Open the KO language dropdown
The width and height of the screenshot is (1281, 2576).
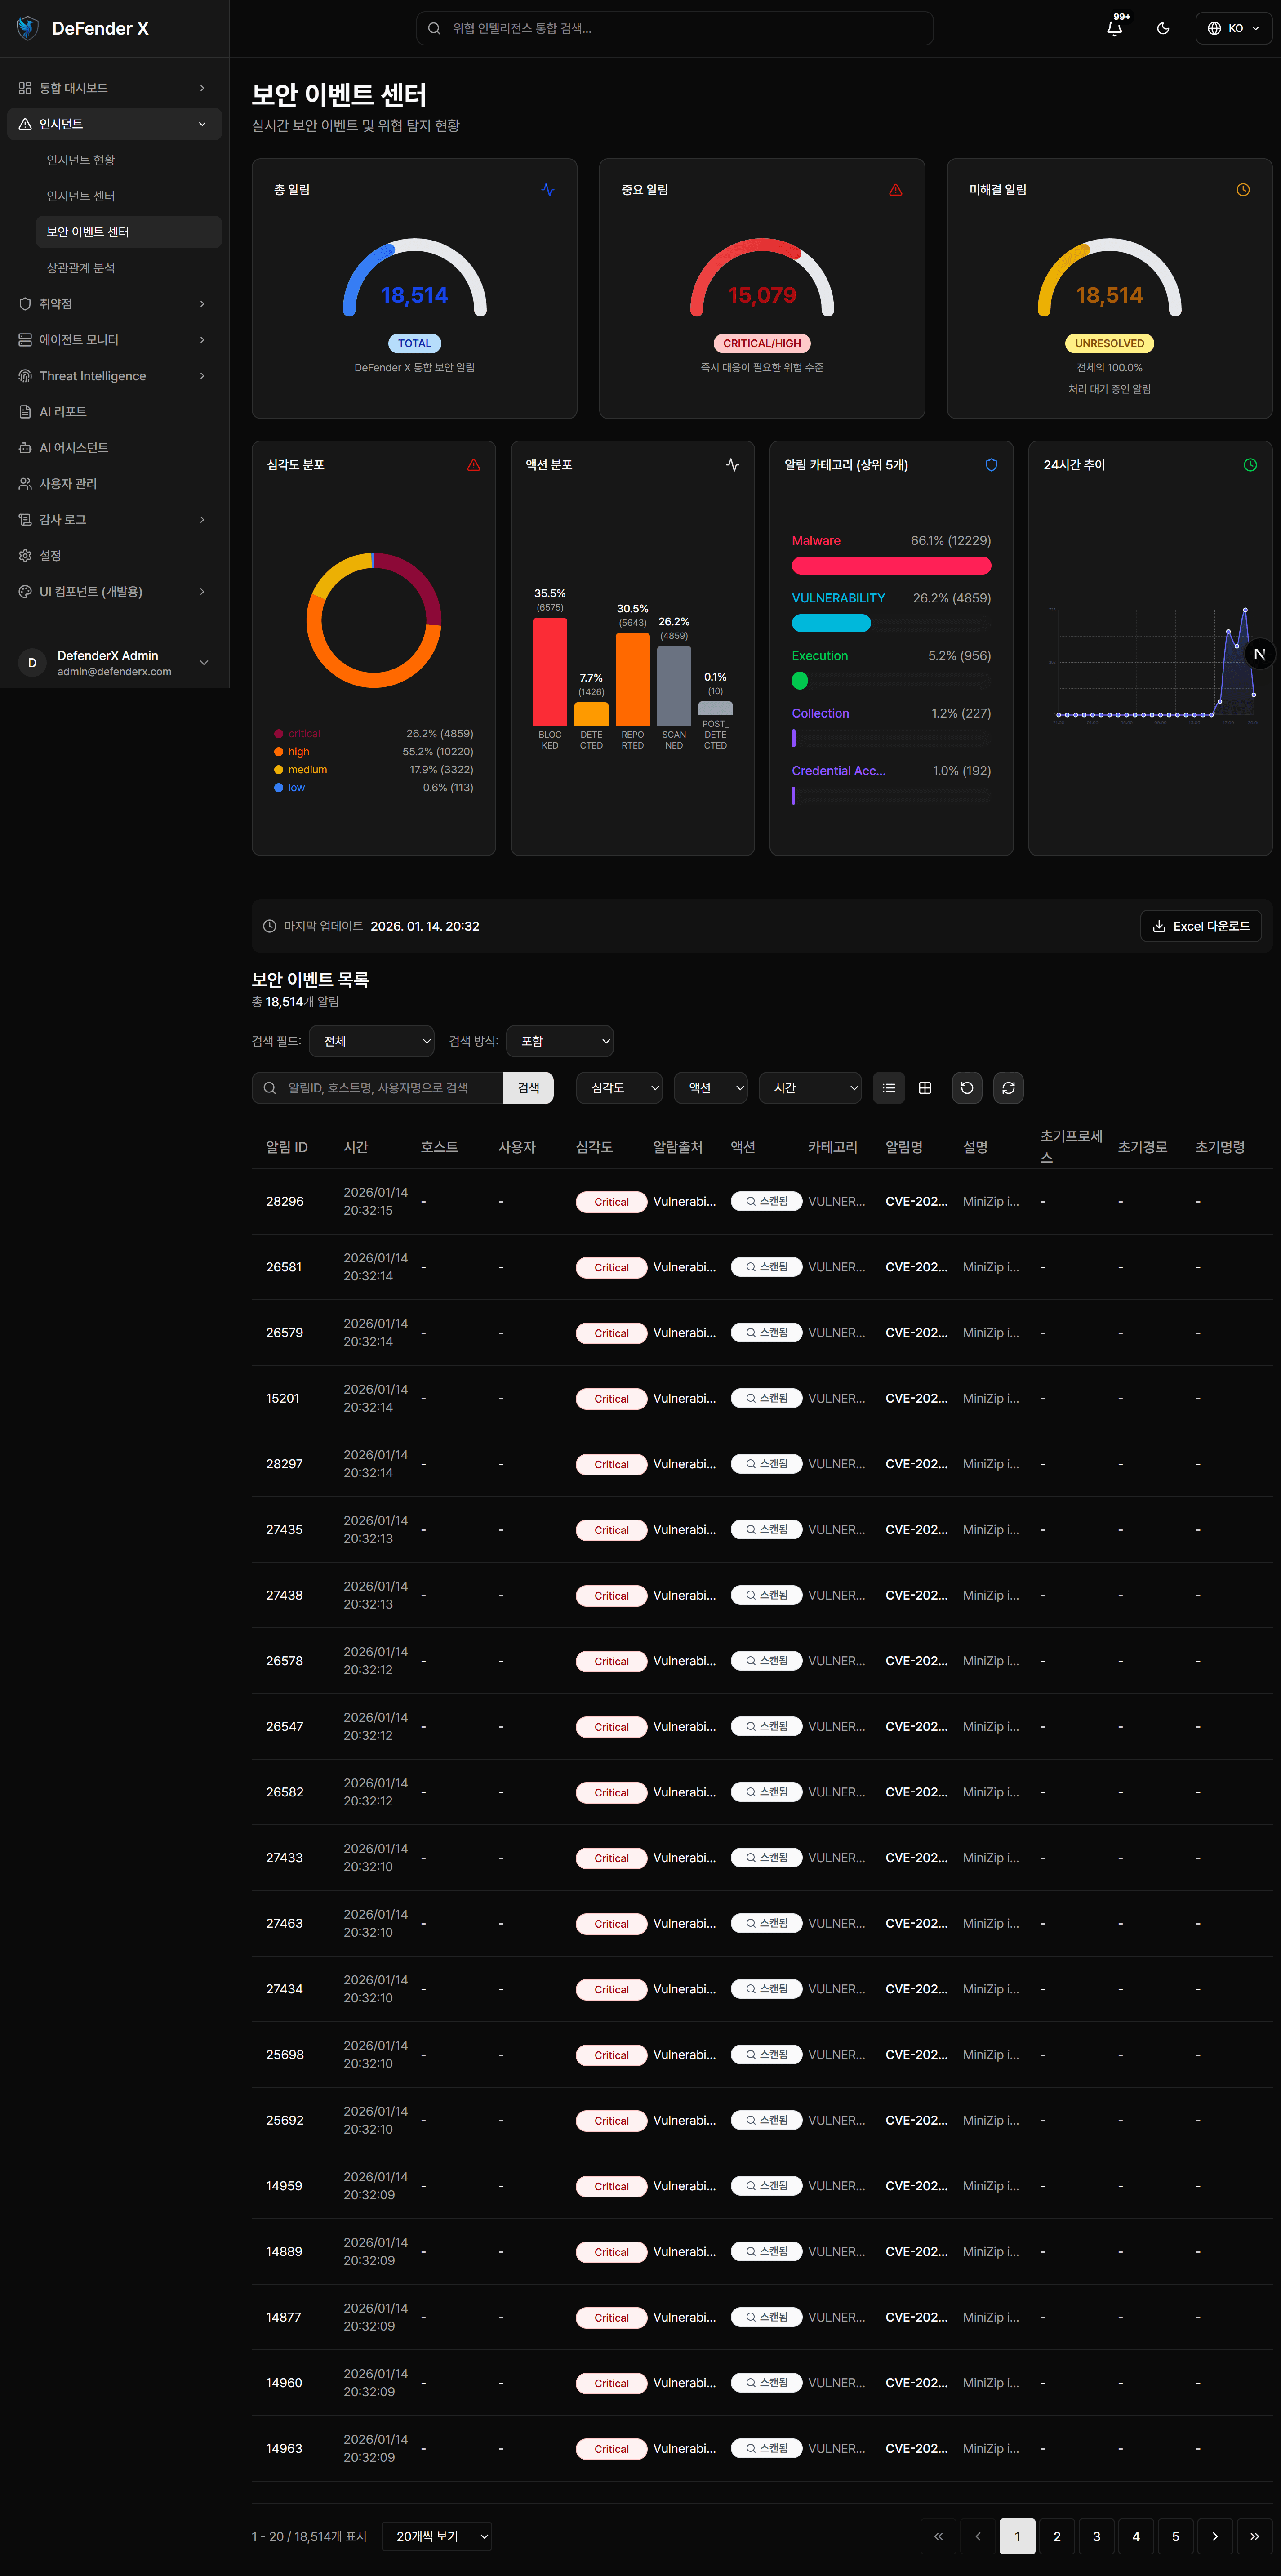point(1233,28)
